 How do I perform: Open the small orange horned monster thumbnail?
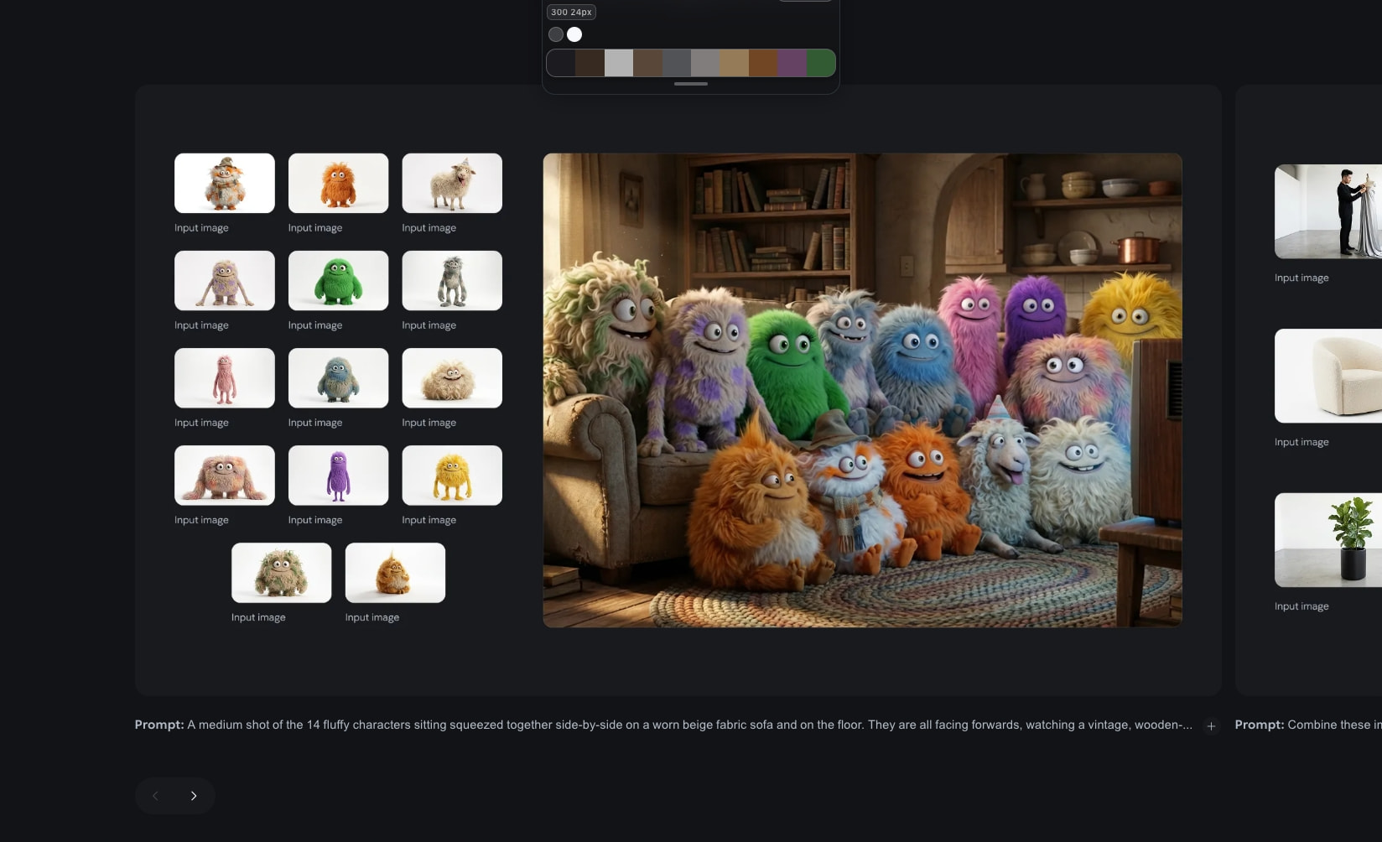[395, 572]
